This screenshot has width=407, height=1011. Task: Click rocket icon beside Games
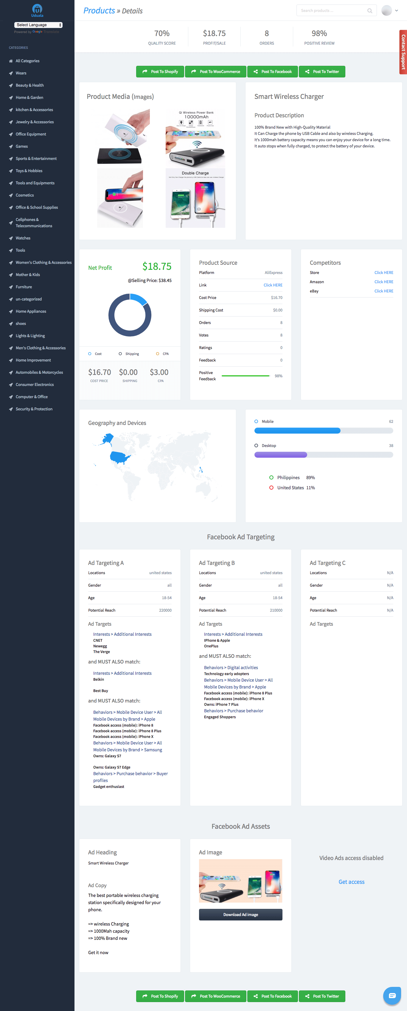click(11, 147)
